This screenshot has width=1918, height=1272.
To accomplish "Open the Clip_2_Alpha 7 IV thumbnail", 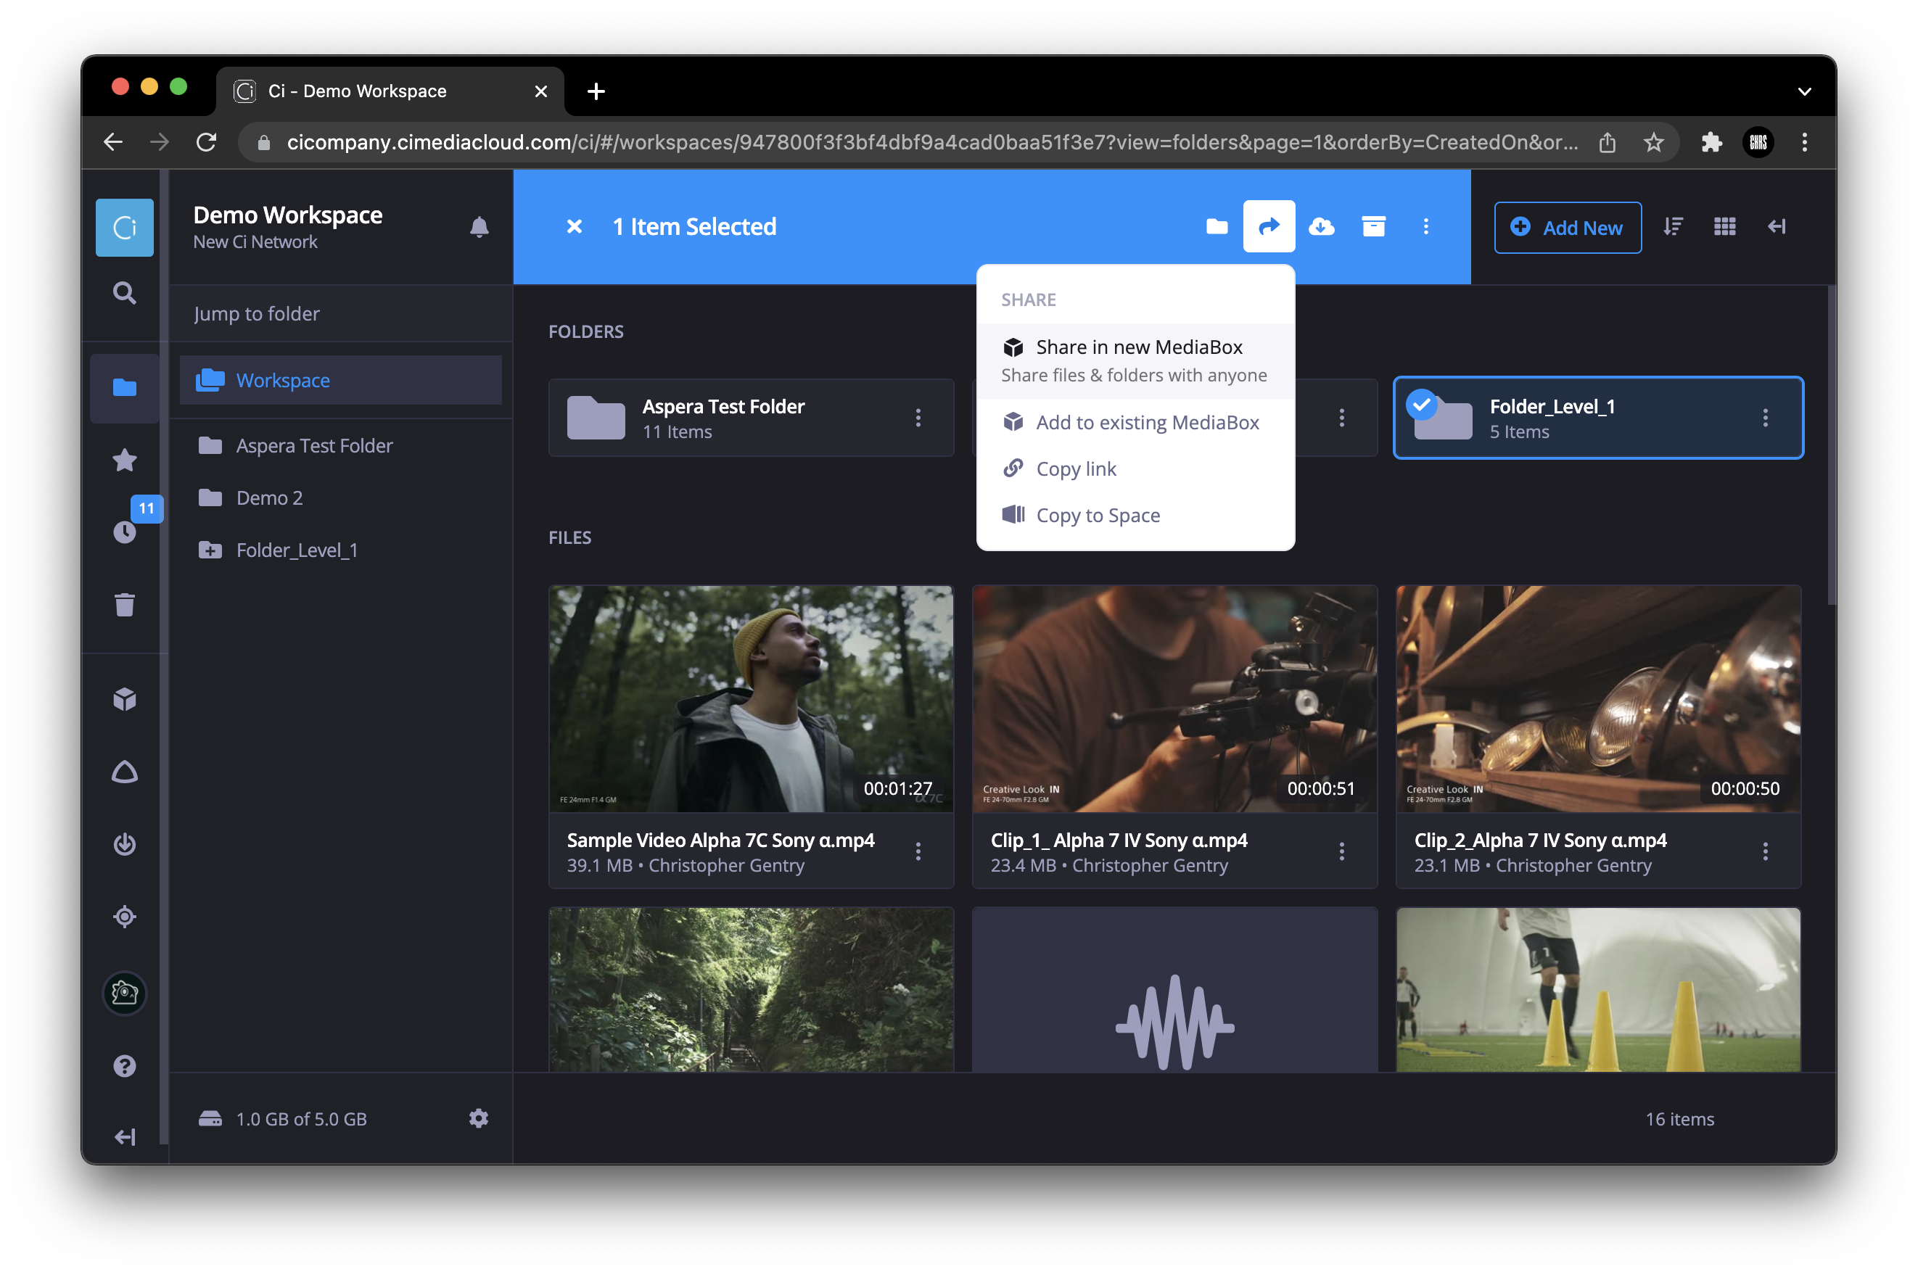I will tap(1597, 699).
